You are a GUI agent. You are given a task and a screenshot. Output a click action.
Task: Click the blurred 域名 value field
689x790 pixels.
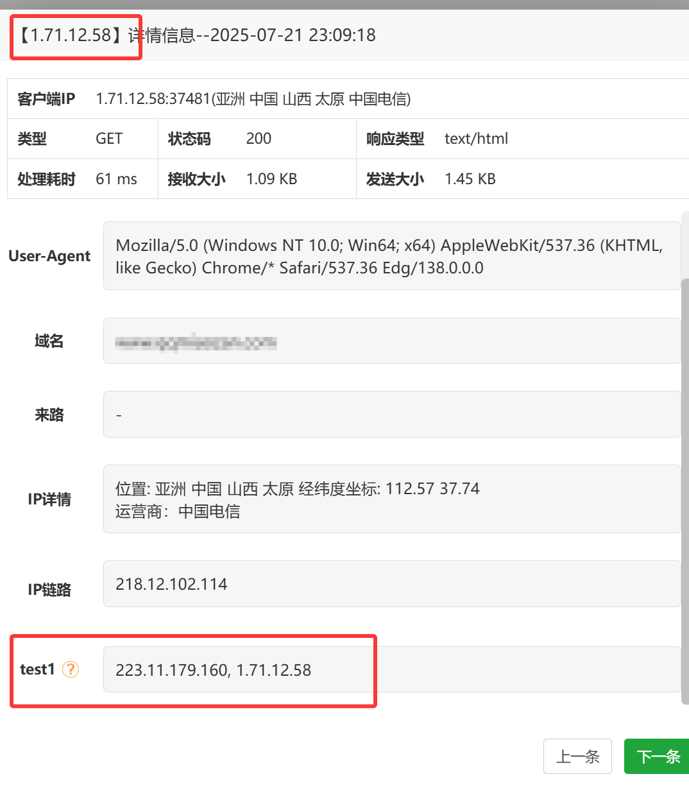pos(392,341)
